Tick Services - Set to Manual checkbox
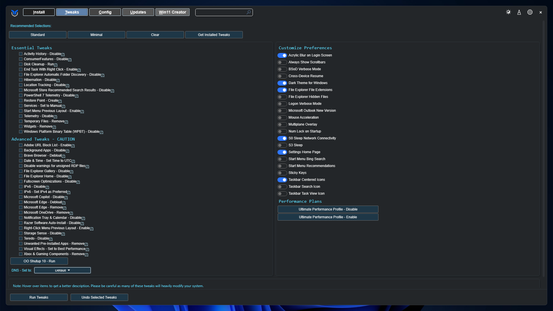553x311 pixels. pos(21,106)
